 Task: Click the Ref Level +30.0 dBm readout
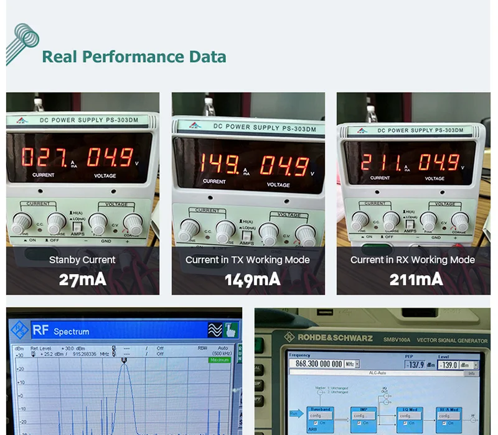[x=57, y=348]
